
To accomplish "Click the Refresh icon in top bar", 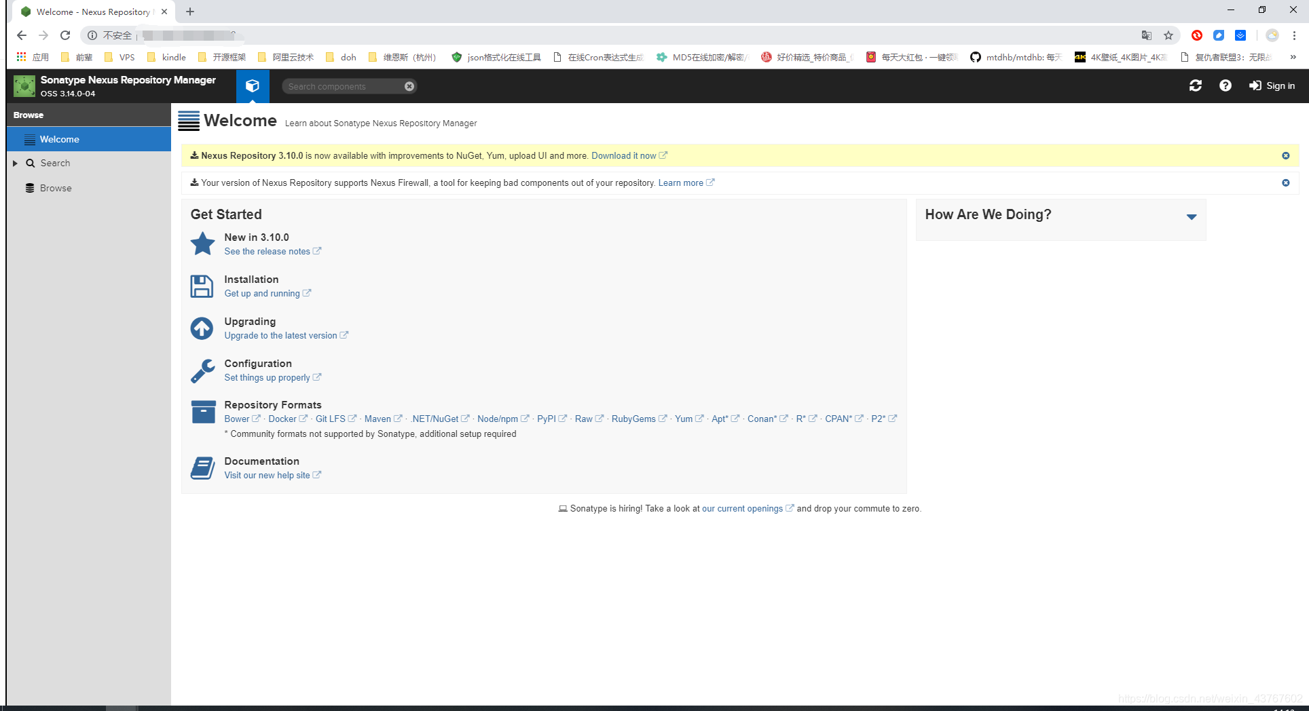I will pyautogui.click(x=1196, y=85).
